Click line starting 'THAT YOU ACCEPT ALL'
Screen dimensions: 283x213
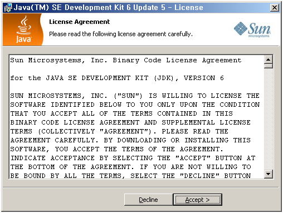click(x=121, y=113)
